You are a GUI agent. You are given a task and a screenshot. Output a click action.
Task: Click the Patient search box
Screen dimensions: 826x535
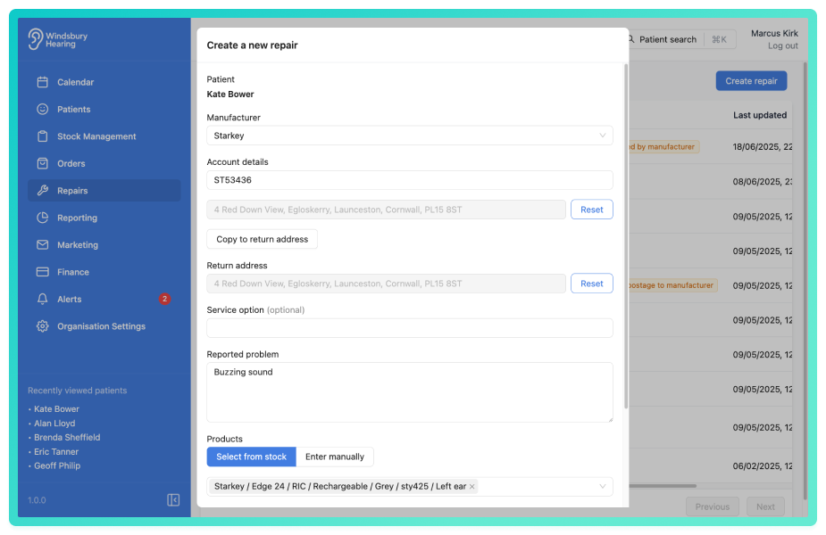[x=681, y=39]
